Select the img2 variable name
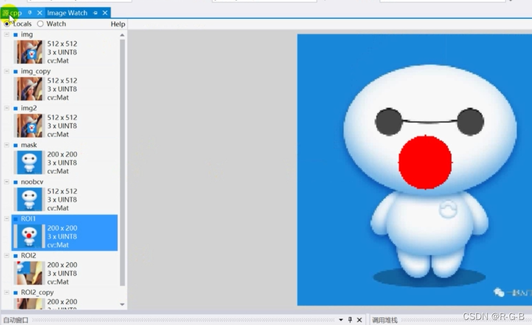Image resolution: width=532 pixels, height=325 pixels. tap(29, 108)
